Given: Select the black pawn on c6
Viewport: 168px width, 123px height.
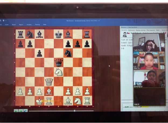Looking at the screenshot, I should [39, 53].
